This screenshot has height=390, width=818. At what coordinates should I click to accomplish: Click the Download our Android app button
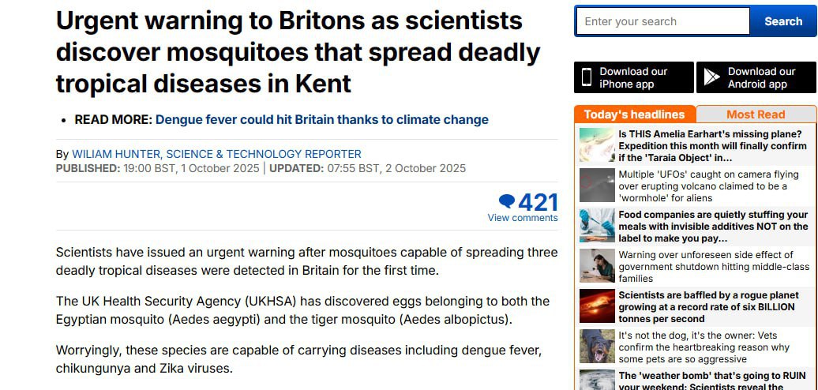click(x=756, y=77)
